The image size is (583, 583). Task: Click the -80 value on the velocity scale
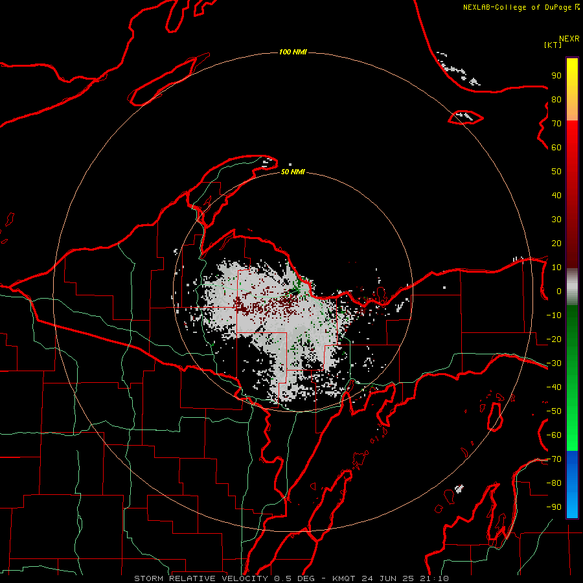coord(554,483)
